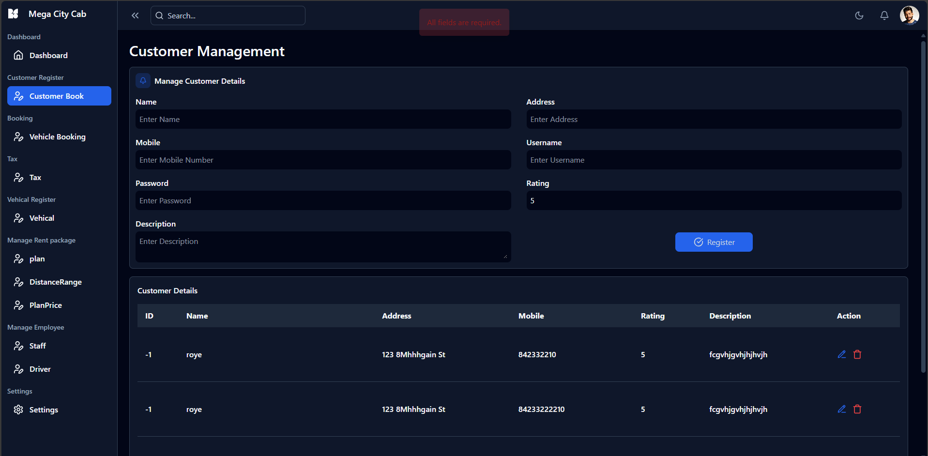The height and width of the screenshot is (456, 928).
Task: Open the user profile avatar
Action: [x=909, y=15]
